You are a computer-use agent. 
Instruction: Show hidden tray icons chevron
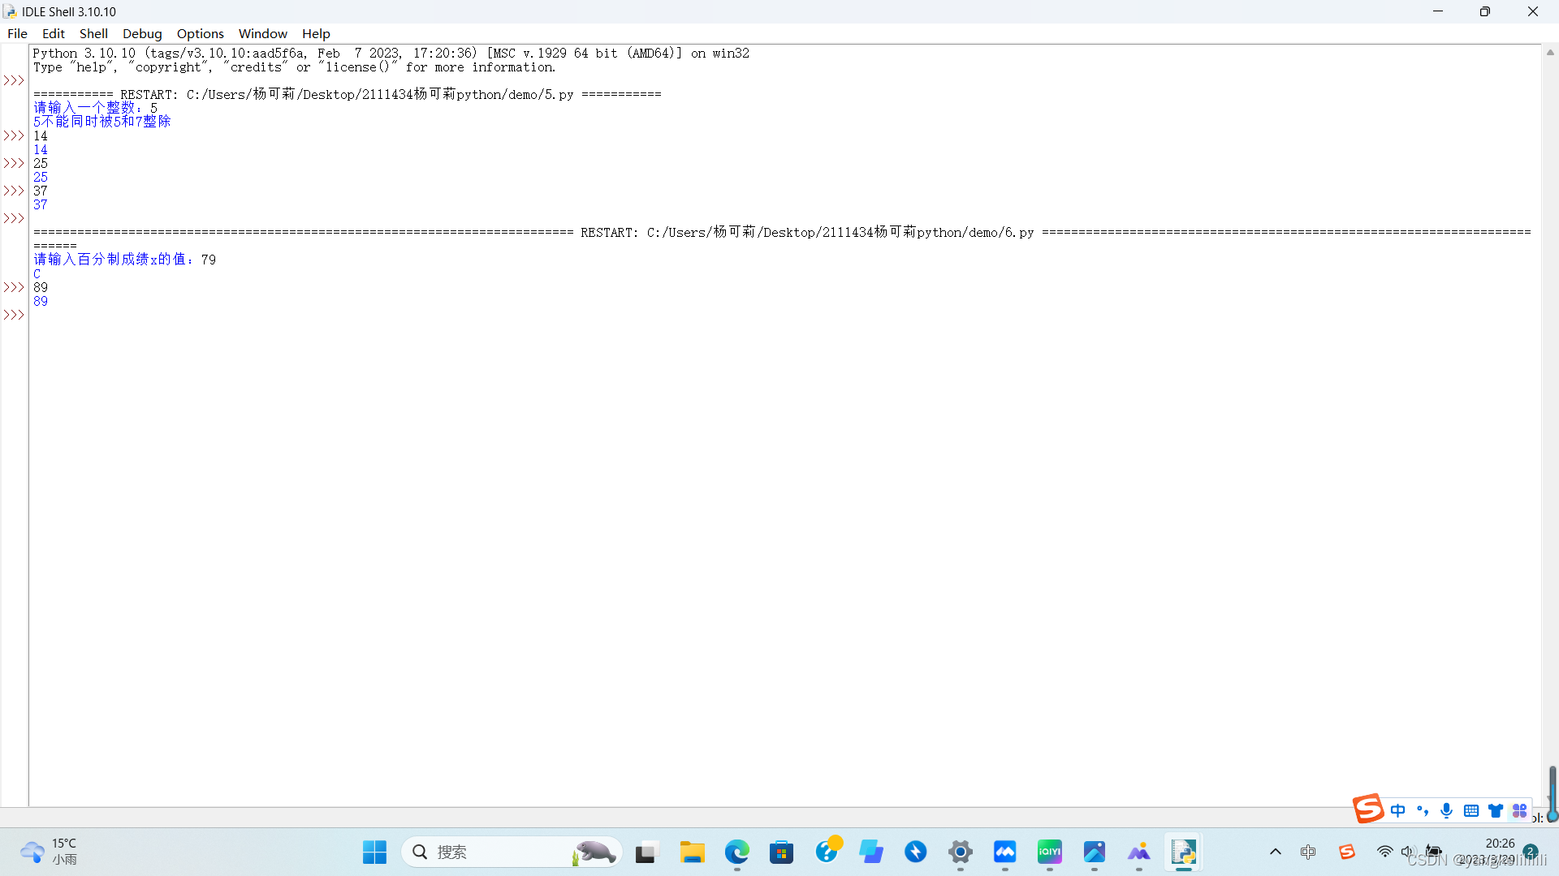(1275, 852)
